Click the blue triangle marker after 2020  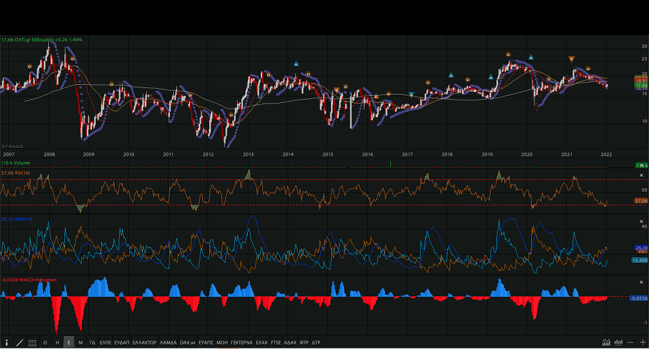(x=531, y=57)
